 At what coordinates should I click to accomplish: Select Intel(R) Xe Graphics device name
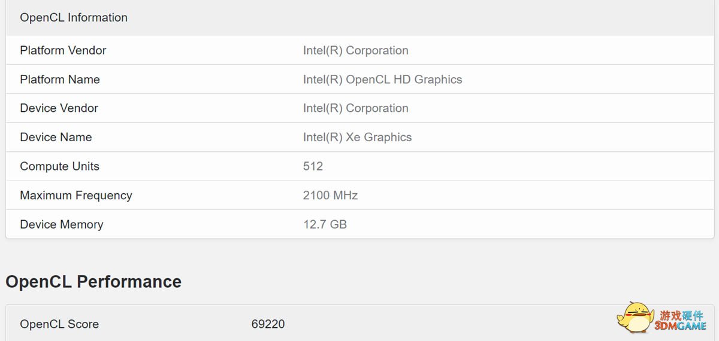click(x=358, y=137)
